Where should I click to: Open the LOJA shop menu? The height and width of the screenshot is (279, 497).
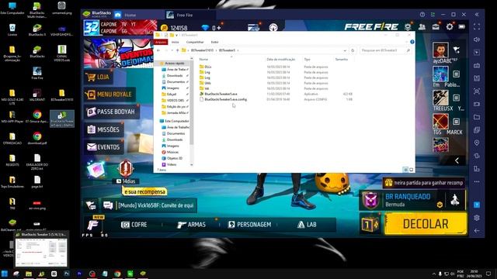coord(98,77)
